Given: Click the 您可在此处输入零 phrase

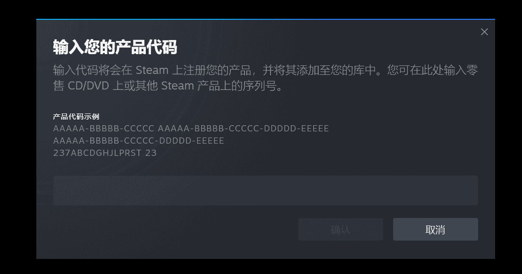Looking at the screenshot, I should tap(432, 71).
